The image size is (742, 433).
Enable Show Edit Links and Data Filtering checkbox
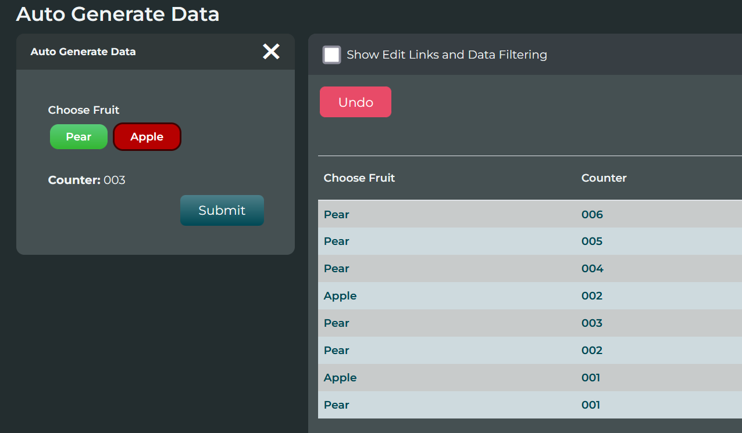pyautogui.click(x=332, y=55)
